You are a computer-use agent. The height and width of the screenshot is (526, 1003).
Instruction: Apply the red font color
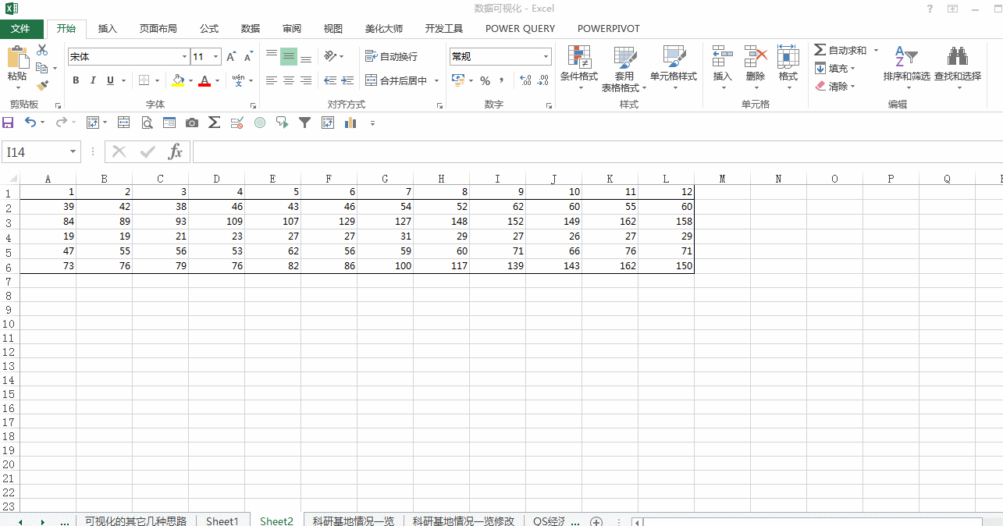coord(205,80)
